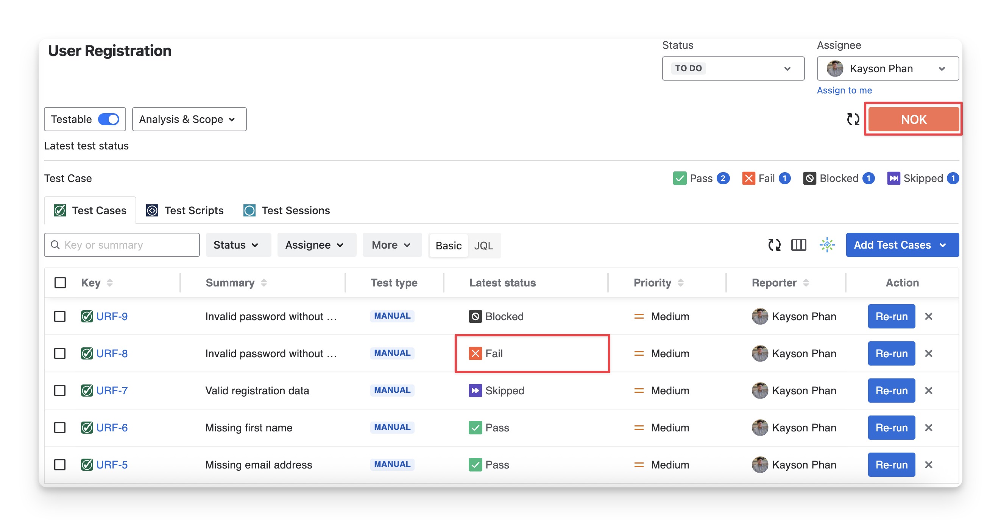Open the TO DO status dropdown
This screenshot has width=1001, height=526.
coord(733,68)
